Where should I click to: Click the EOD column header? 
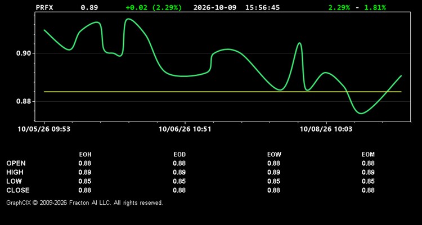tap(179, 155)
